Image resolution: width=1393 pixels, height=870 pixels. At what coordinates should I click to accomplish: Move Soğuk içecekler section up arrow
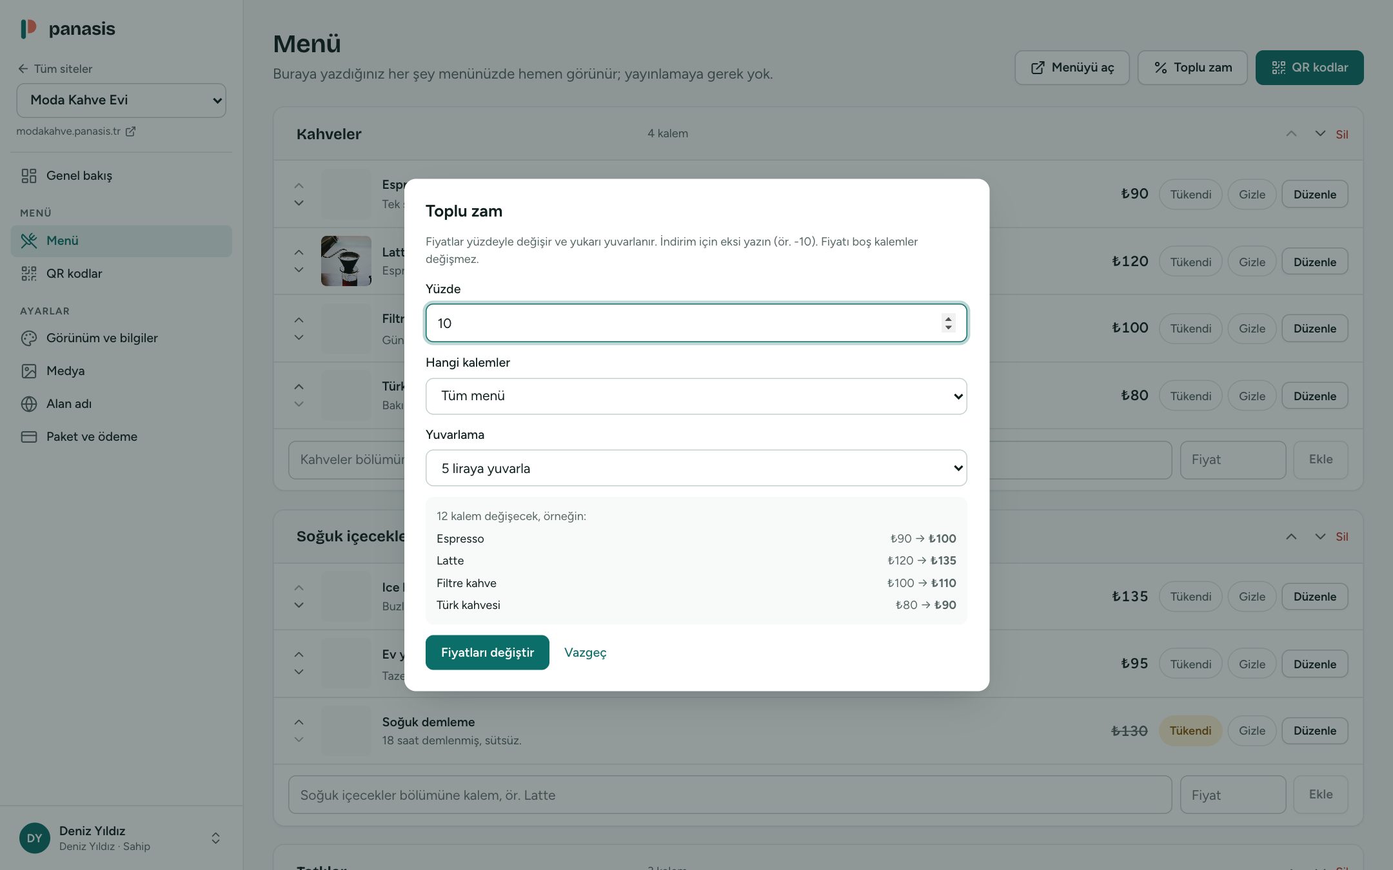tap(1291, 536)
